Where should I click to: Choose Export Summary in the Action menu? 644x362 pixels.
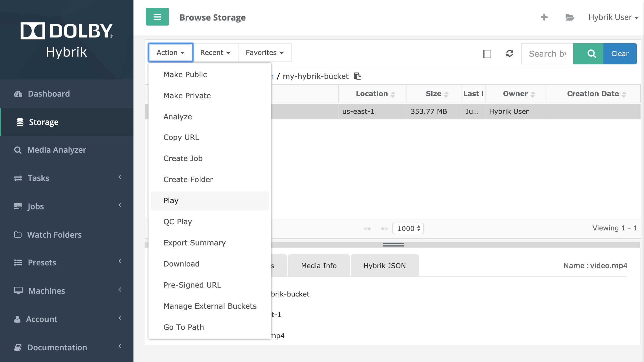210,243
